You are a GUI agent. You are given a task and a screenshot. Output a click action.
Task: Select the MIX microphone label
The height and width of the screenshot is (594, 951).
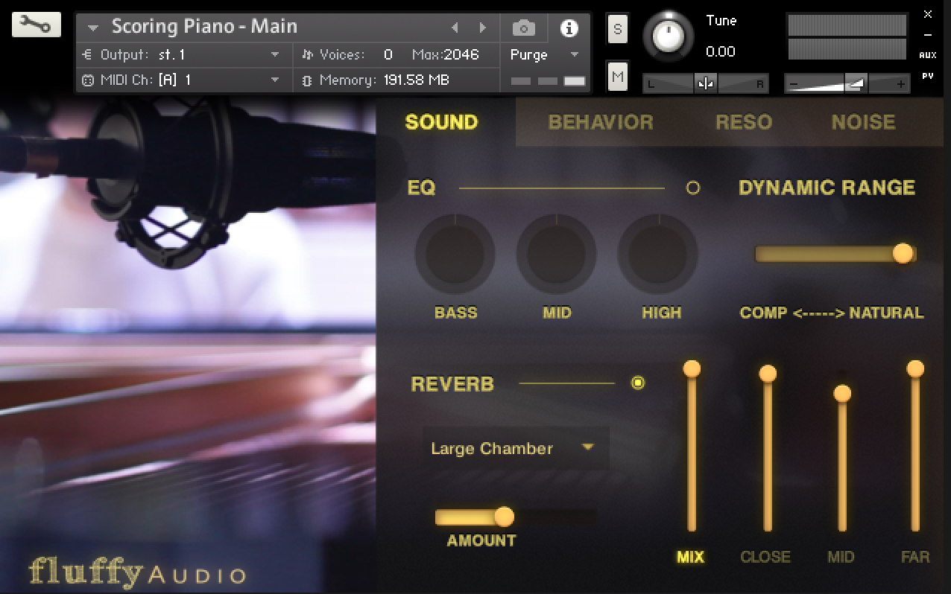point(690,557)
